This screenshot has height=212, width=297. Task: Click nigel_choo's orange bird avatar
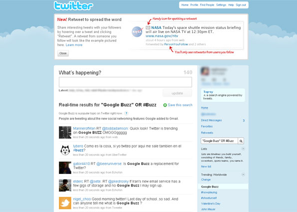click(65, 203)
